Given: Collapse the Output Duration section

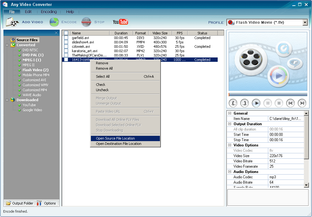Looking at the screenshot, I should 230,124.
